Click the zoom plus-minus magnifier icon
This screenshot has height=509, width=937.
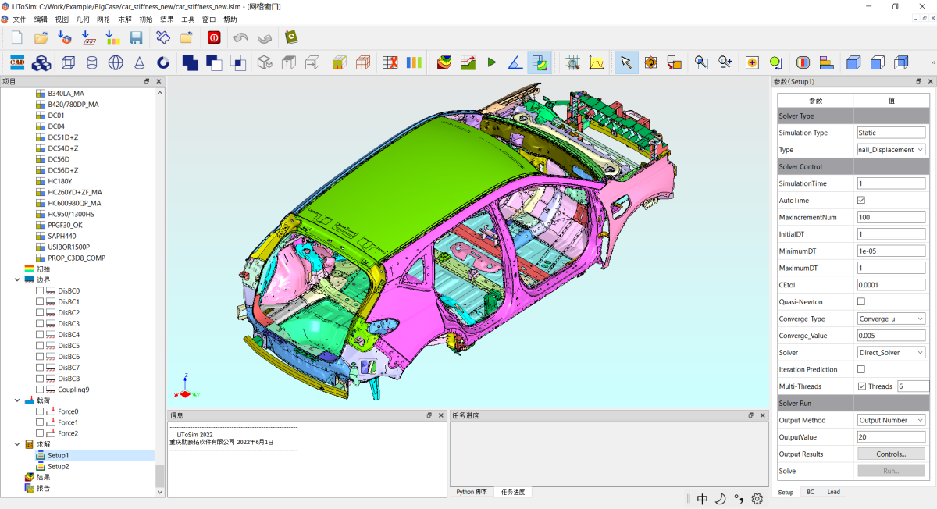tap(725, 62)
